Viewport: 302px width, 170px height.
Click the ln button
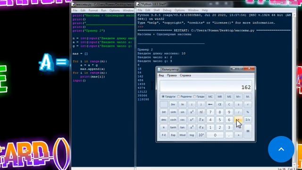(183, 104)
